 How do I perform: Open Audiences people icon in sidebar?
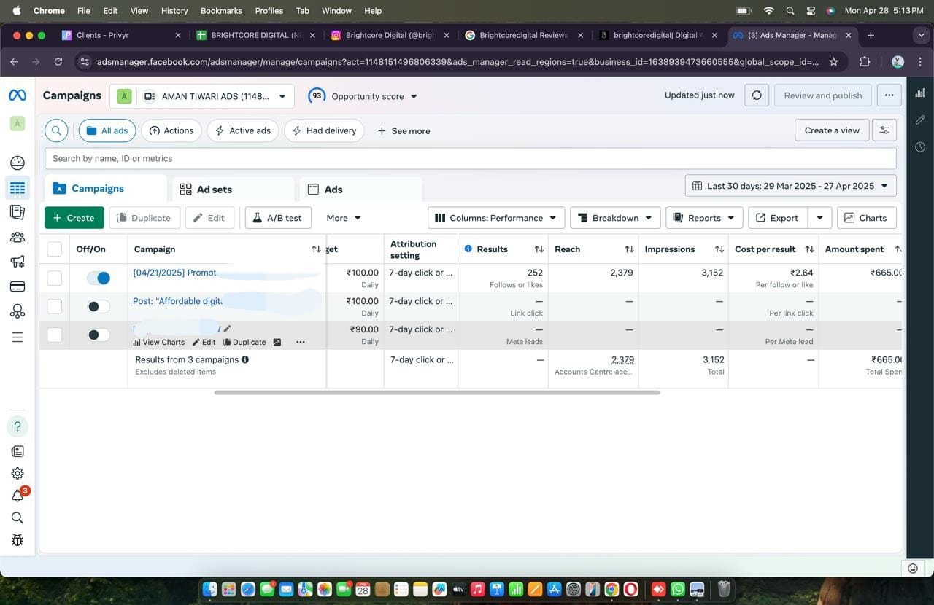(x=18, y=237)
